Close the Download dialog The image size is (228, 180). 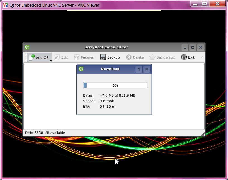click(x=147, y=69)
